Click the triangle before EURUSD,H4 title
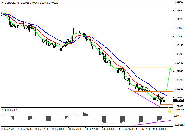This screenshot has width=185, height=132. coord(2,3)
